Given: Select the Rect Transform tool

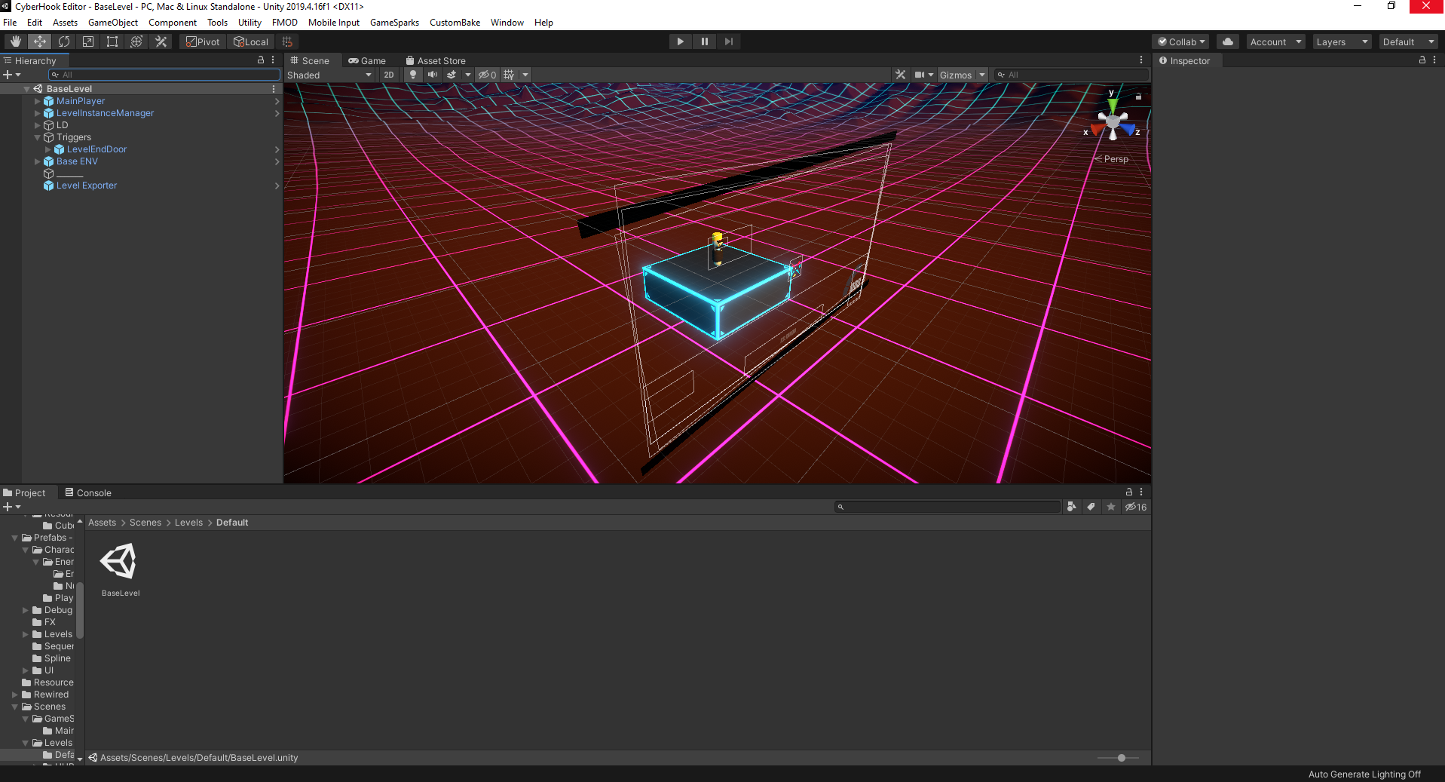Looking at the screenshot, I should pos(112,41).
